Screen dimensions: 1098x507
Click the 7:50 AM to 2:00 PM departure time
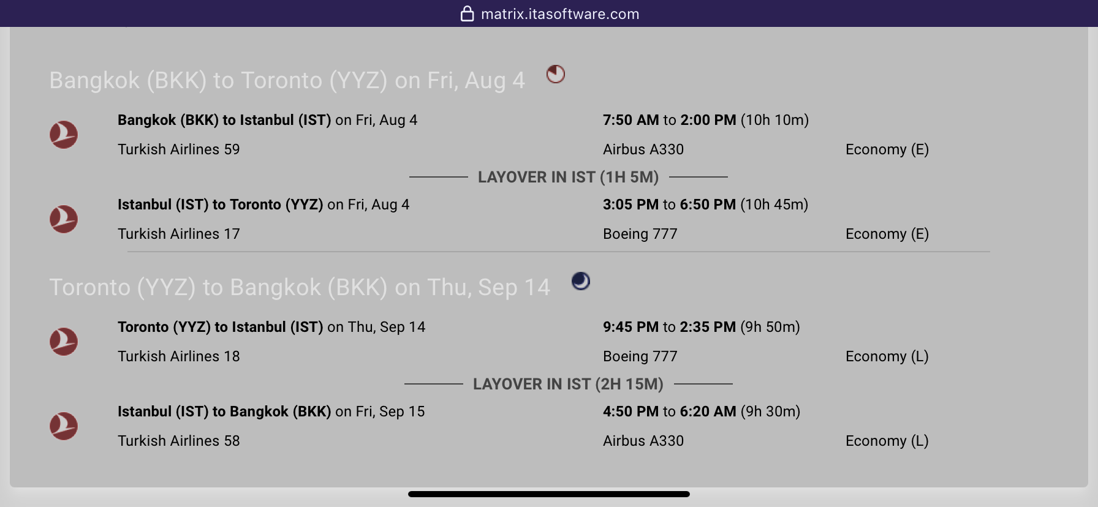point(670,120)
